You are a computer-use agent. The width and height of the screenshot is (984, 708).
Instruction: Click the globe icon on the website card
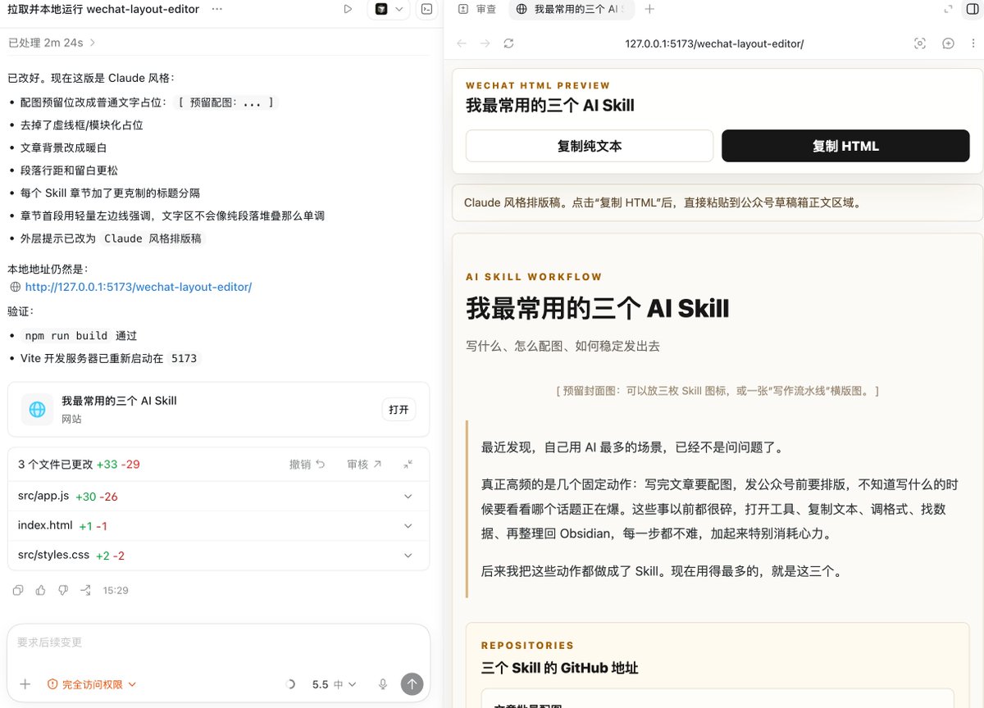[37, 409]
